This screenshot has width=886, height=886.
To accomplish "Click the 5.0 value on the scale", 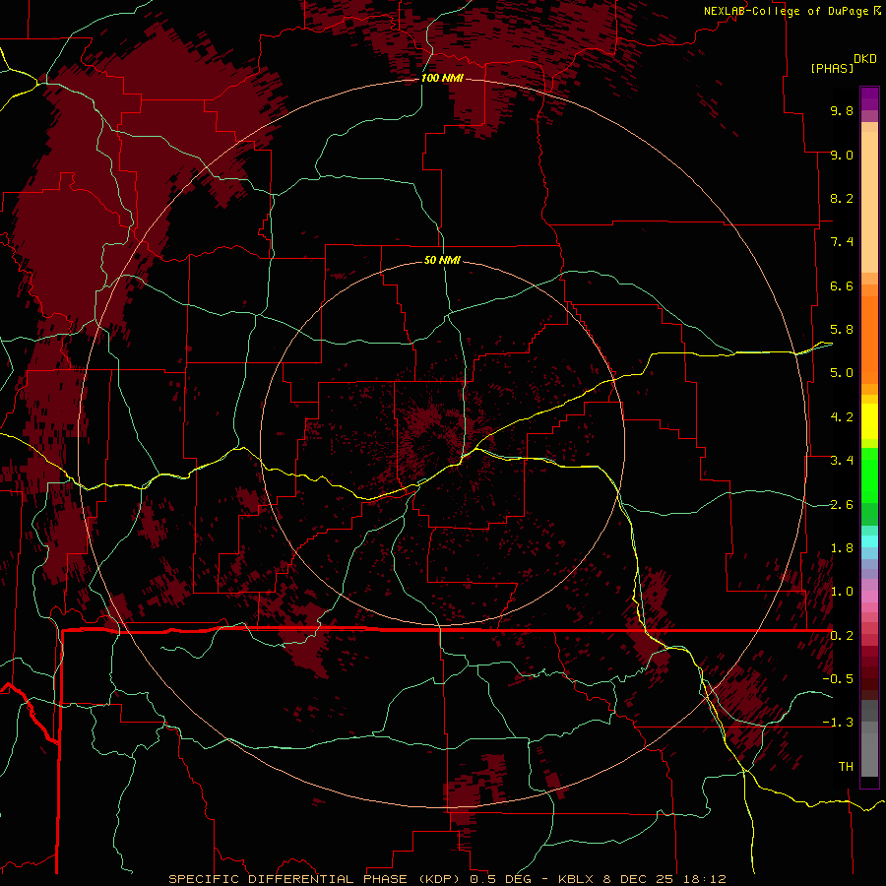I will (x=842, y=373).
